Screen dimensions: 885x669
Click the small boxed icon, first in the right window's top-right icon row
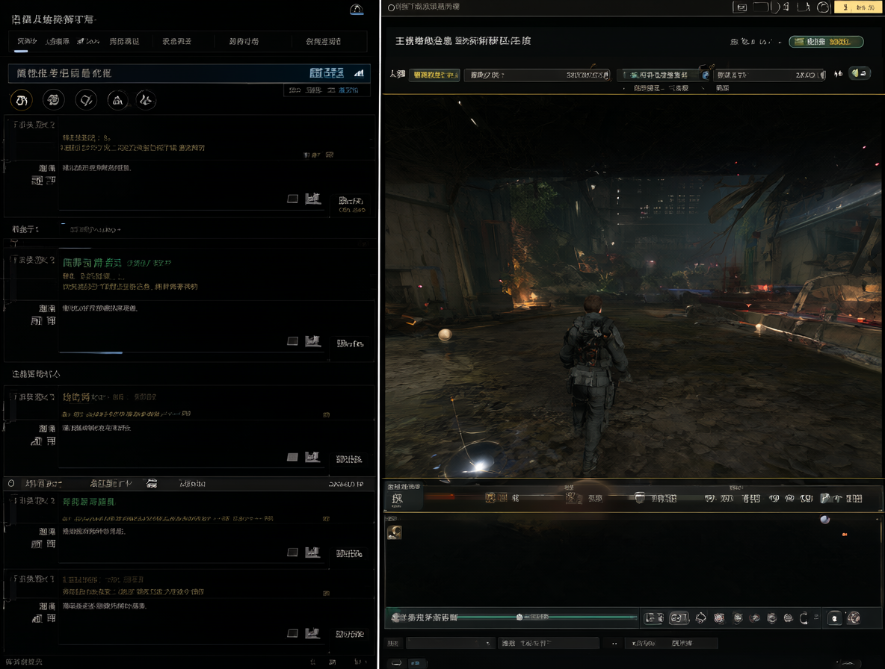point(741,7)
